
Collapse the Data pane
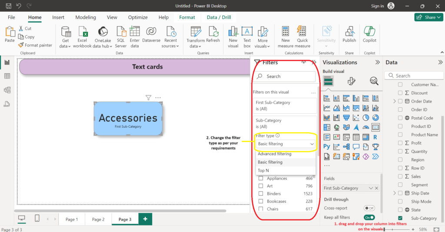tap(440, 63)
